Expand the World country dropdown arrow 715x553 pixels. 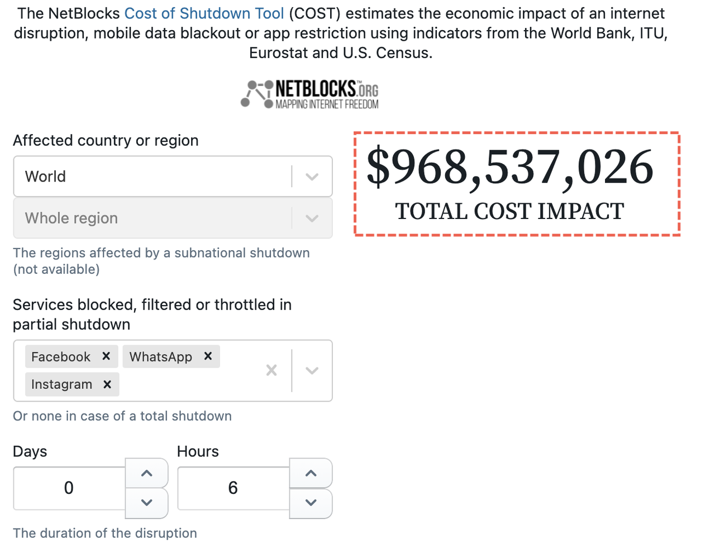tap(312, 177)
